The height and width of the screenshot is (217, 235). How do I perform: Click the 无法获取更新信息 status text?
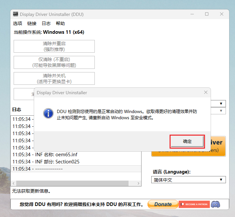click(x=31, y=191)
